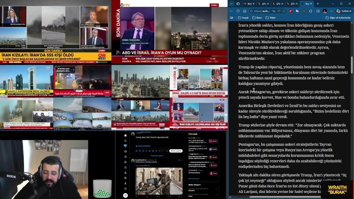Click paragraph starting Trump ile yapılan röportaj

(293, 75)
